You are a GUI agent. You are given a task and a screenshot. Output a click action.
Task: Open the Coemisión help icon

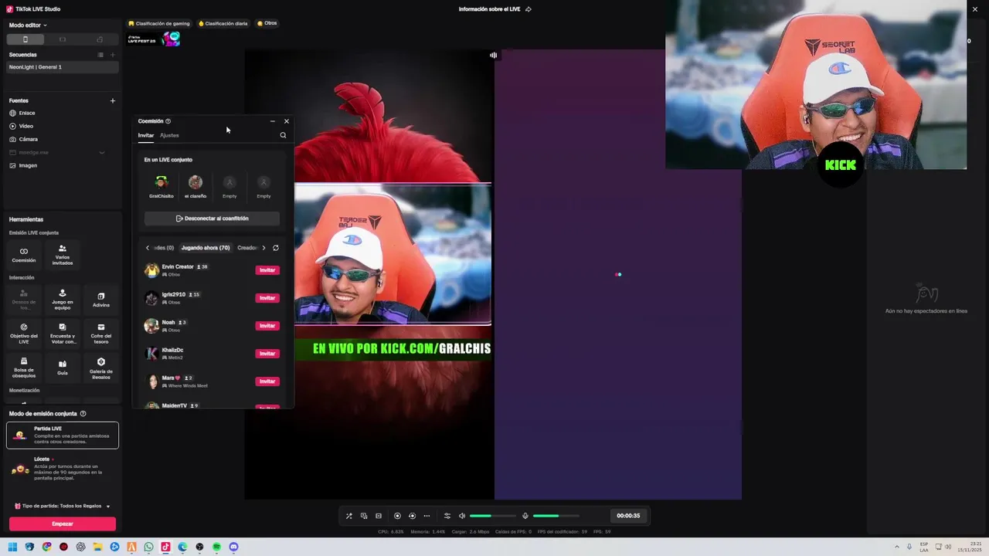tap(168, 121)
